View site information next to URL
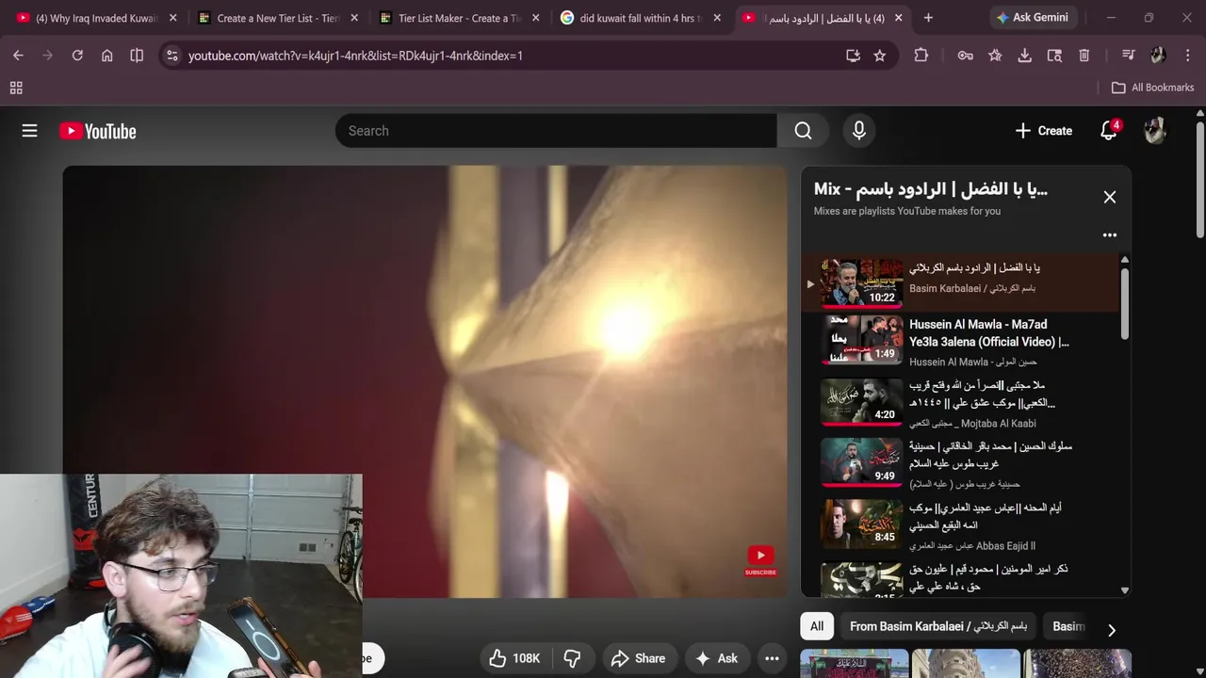Viewport: 1206px width, 678px height. pyautogui.click(x=171, y=56)
